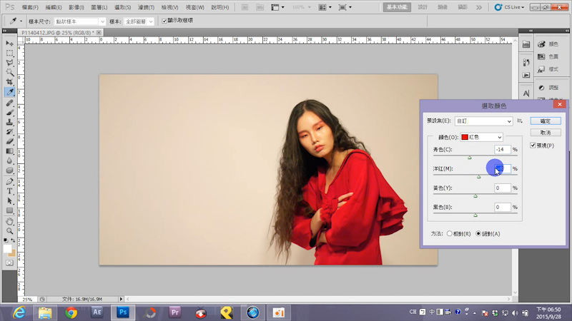Open the 編輯(E) menu
The height and width of the screenshot is (321, 572).
point(53,7)
